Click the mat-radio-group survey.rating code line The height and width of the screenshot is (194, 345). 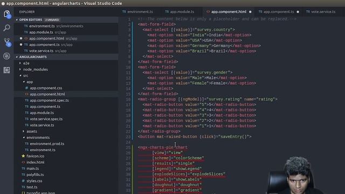pyautogui.click(x=208, y=99)
